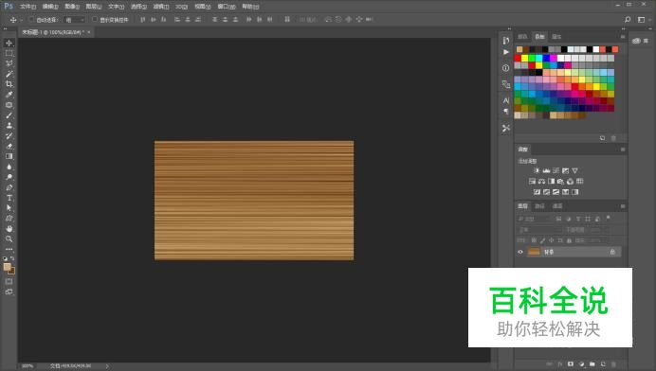Enable Show Transform Controls checkbox
656x371 pixels.
pos(95,19)
